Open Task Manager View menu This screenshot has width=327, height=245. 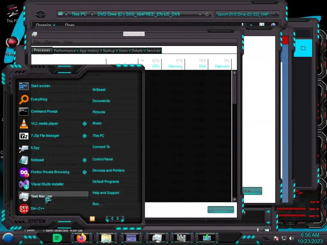pos(68,42)
